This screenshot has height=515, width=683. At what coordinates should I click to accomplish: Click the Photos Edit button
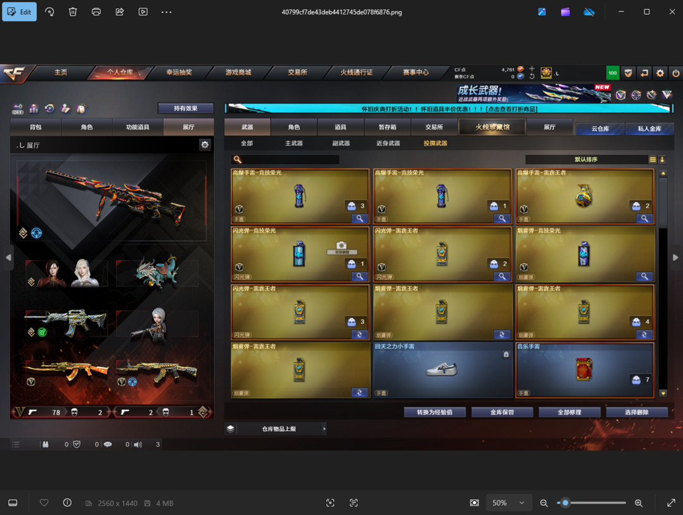[20, 12]
